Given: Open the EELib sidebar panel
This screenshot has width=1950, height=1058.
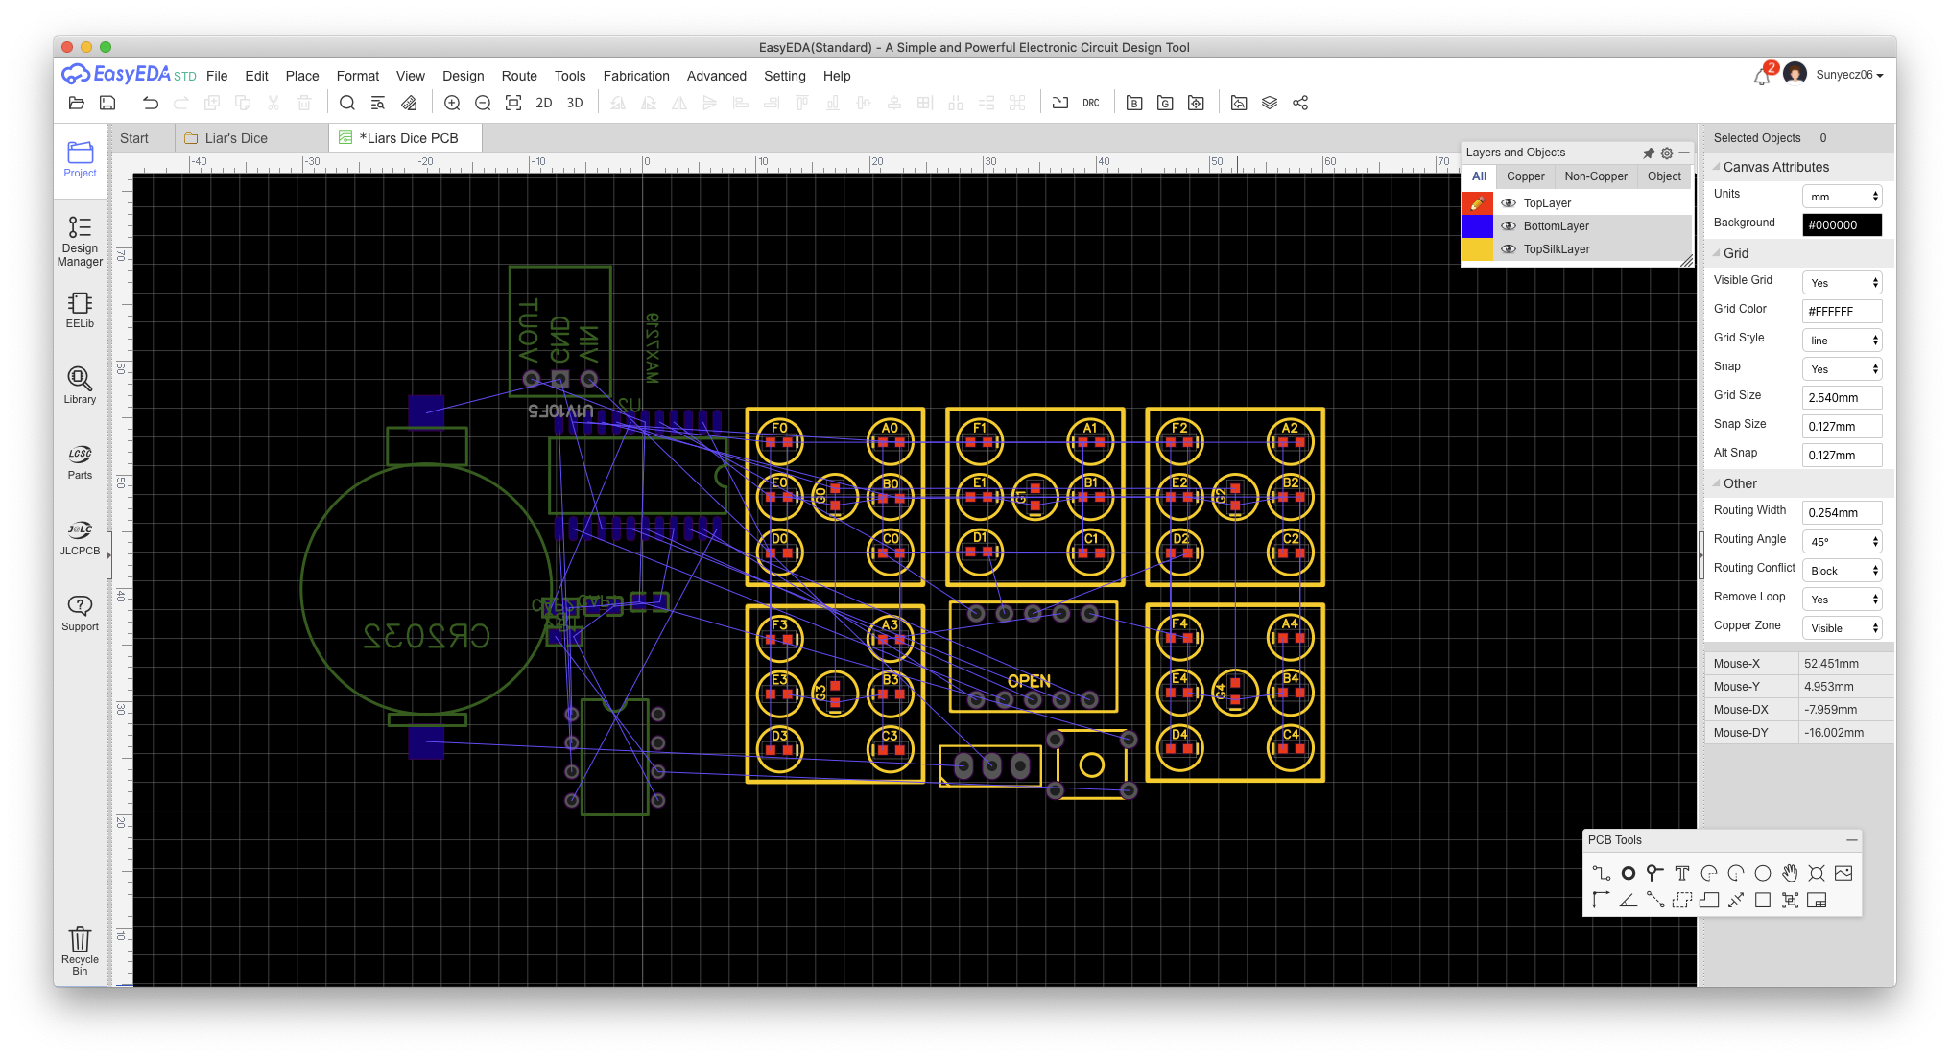Looking at the screenshot, I should pos(80,310).
